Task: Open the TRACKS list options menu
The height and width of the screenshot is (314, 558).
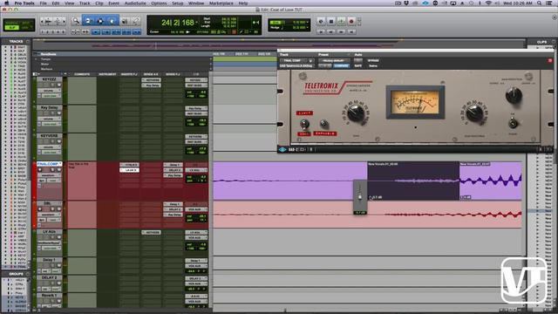Action: [28, 42]
